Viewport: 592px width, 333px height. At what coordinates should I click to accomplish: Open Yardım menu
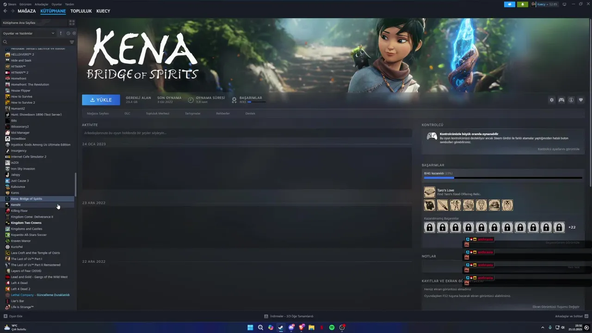click(69, 4)
